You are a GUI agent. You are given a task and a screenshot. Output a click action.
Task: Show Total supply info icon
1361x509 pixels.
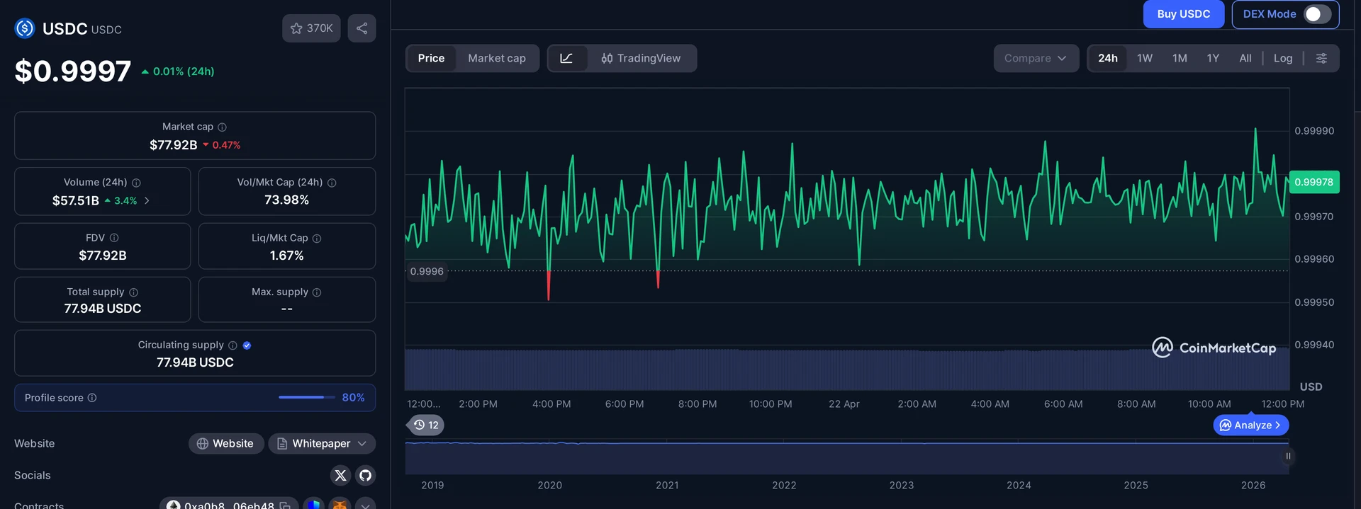click(x=133, y=292)
